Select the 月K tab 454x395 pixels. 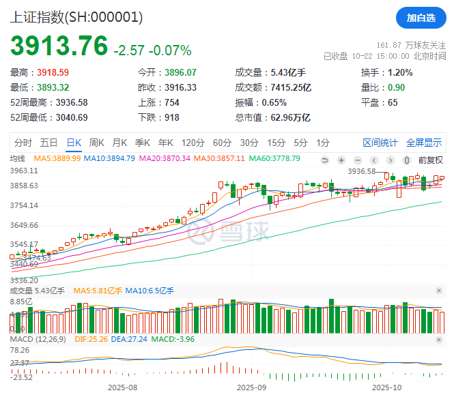[x=119, y=143]
